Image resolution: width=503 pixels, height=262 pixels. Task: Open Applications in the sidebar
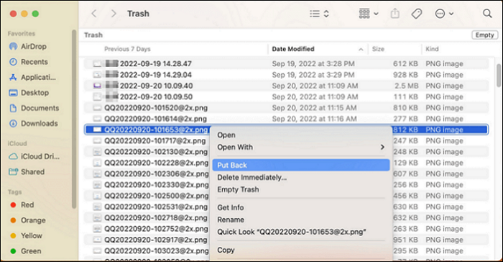pyautogui.click(x=33, y=77)
